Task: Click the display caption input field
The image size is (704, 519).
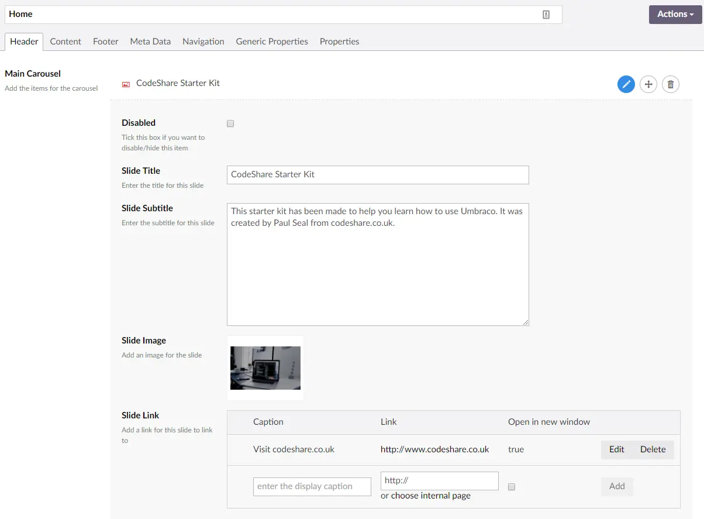Action: 312,486
